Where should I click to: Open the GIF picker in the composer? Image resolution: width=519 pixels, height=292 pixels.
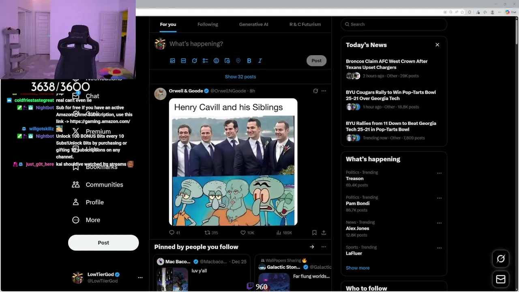183,61
